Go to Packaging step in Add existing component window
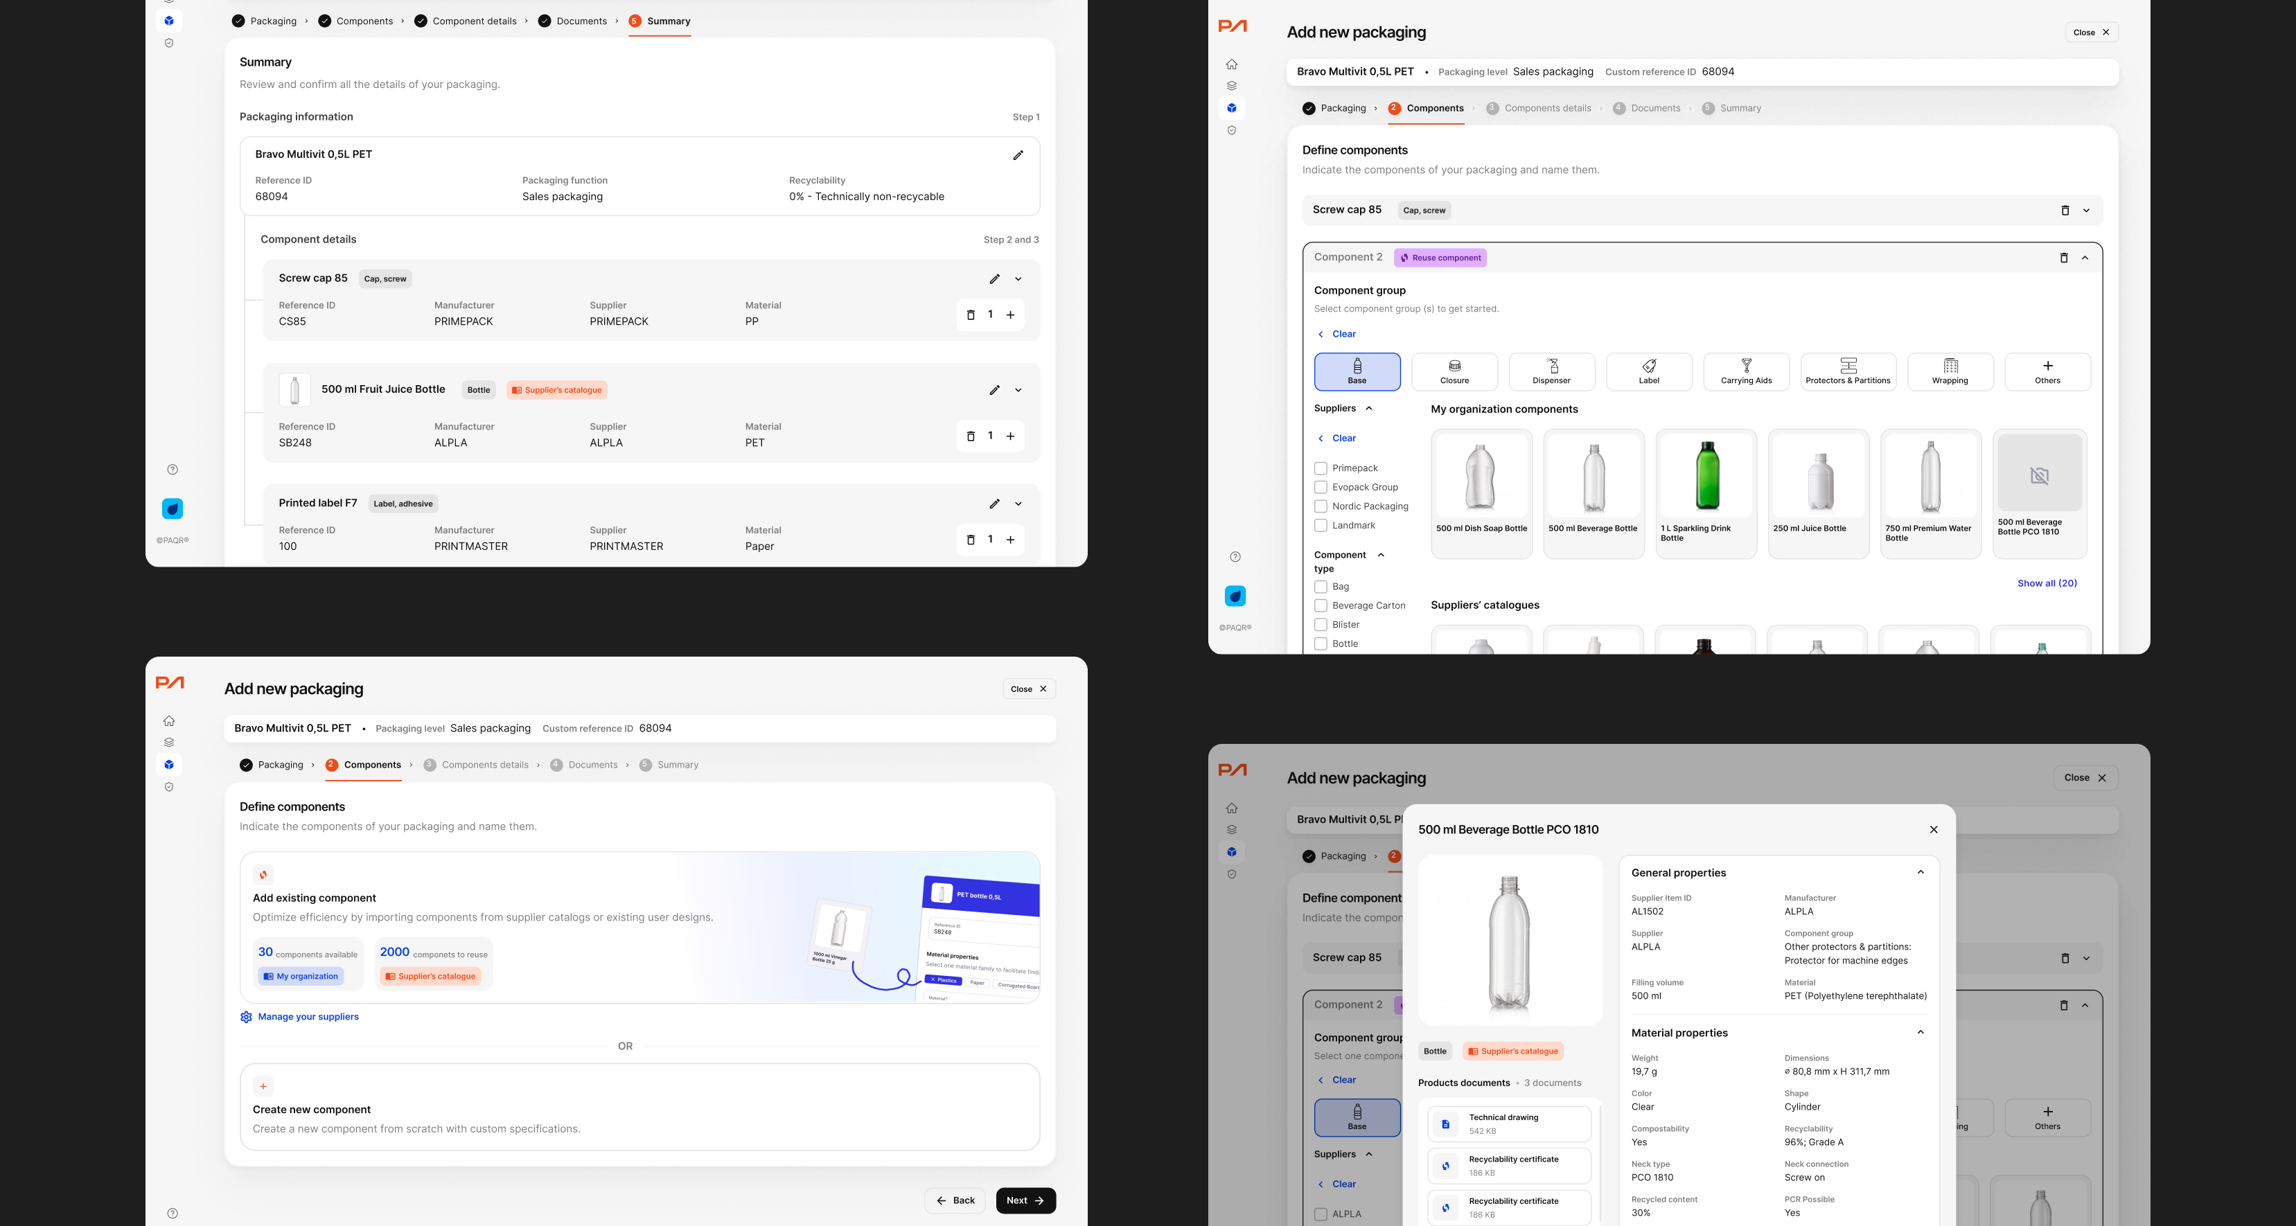Viewport: 2296px width, 1226px height. click(x=272, y=765)
